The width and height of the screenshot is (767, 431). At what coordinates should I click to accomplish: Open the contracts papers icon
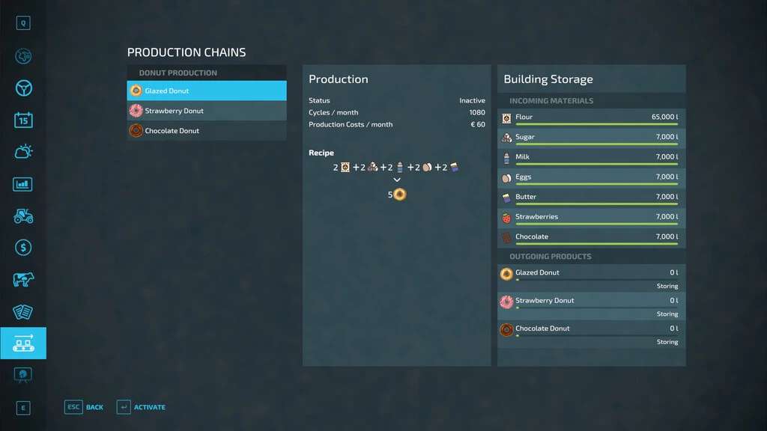tap(23, 311)
